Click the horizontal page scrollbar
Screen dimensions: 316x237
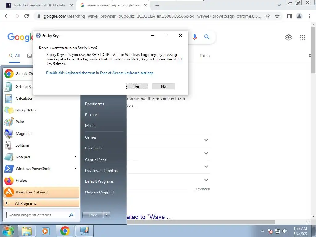click(201, 222)
